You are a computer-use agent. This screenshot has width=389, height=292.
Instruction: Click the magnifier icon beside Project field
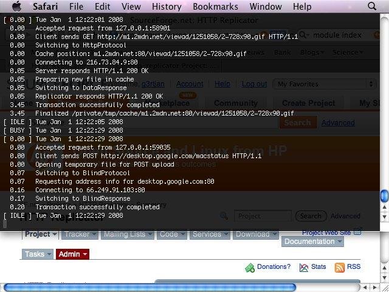click(x=224, y=216)
